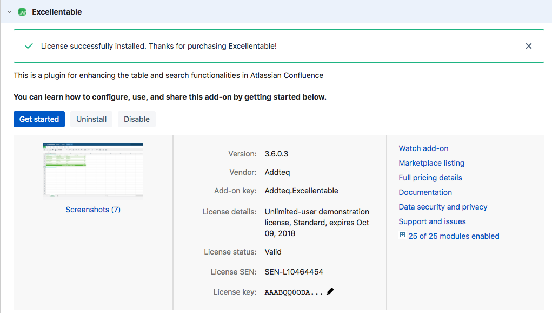
Task: Select the License successfully installed message text
Action: (159, 46)
